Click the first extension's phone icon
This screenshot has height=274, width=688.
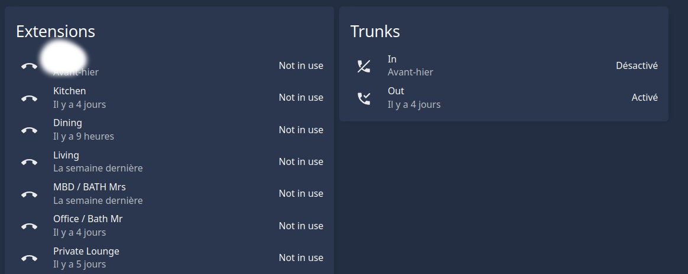pos(29,66)
